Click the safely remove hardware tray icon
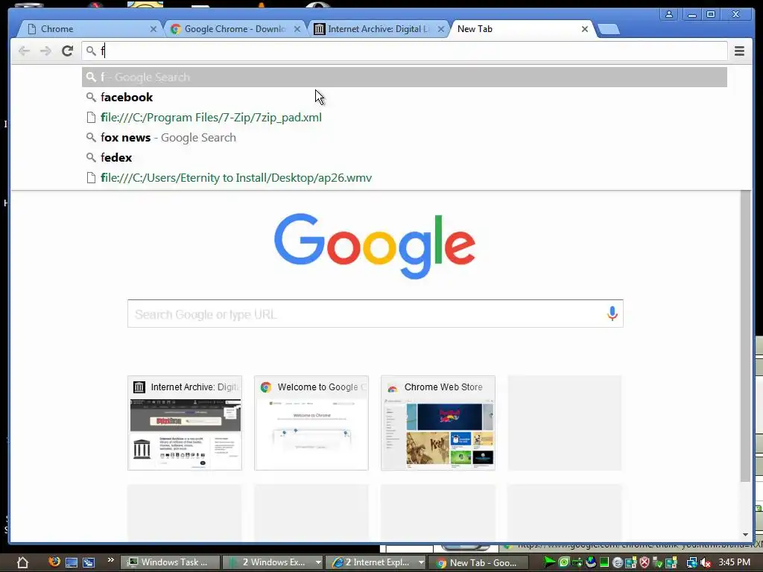The height and width of the screenshot is (572, 763). point(657,563)
